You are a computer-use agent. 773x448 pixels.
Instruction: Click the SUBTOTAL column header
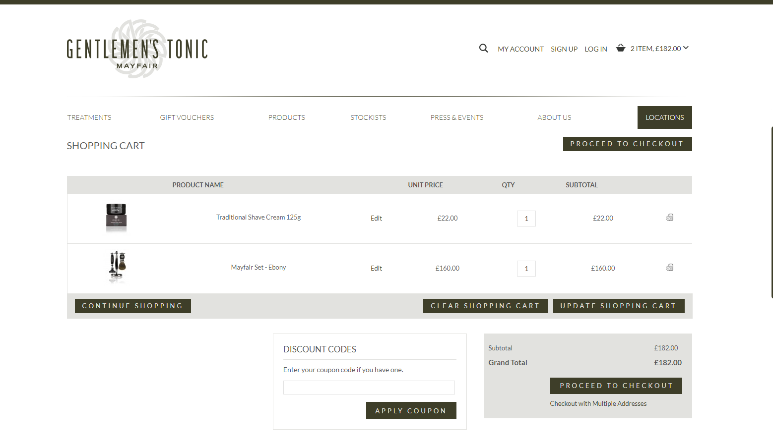(581, 185)
